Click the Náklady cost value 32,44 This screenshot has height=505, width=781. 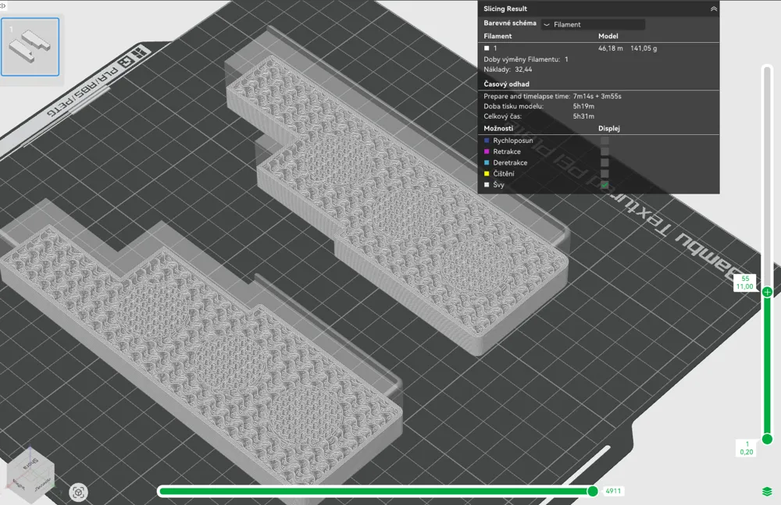(x=523, y=69)
